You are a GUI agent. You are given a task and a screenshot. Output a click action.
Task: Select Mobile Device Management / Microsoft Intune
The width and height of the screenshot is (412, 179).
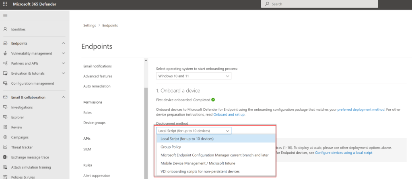[216, 163]
